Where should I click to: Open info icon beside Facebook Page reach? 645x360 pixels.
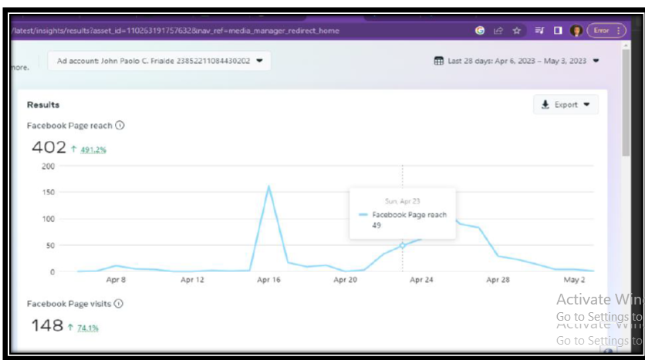click(x=120, y=126)
